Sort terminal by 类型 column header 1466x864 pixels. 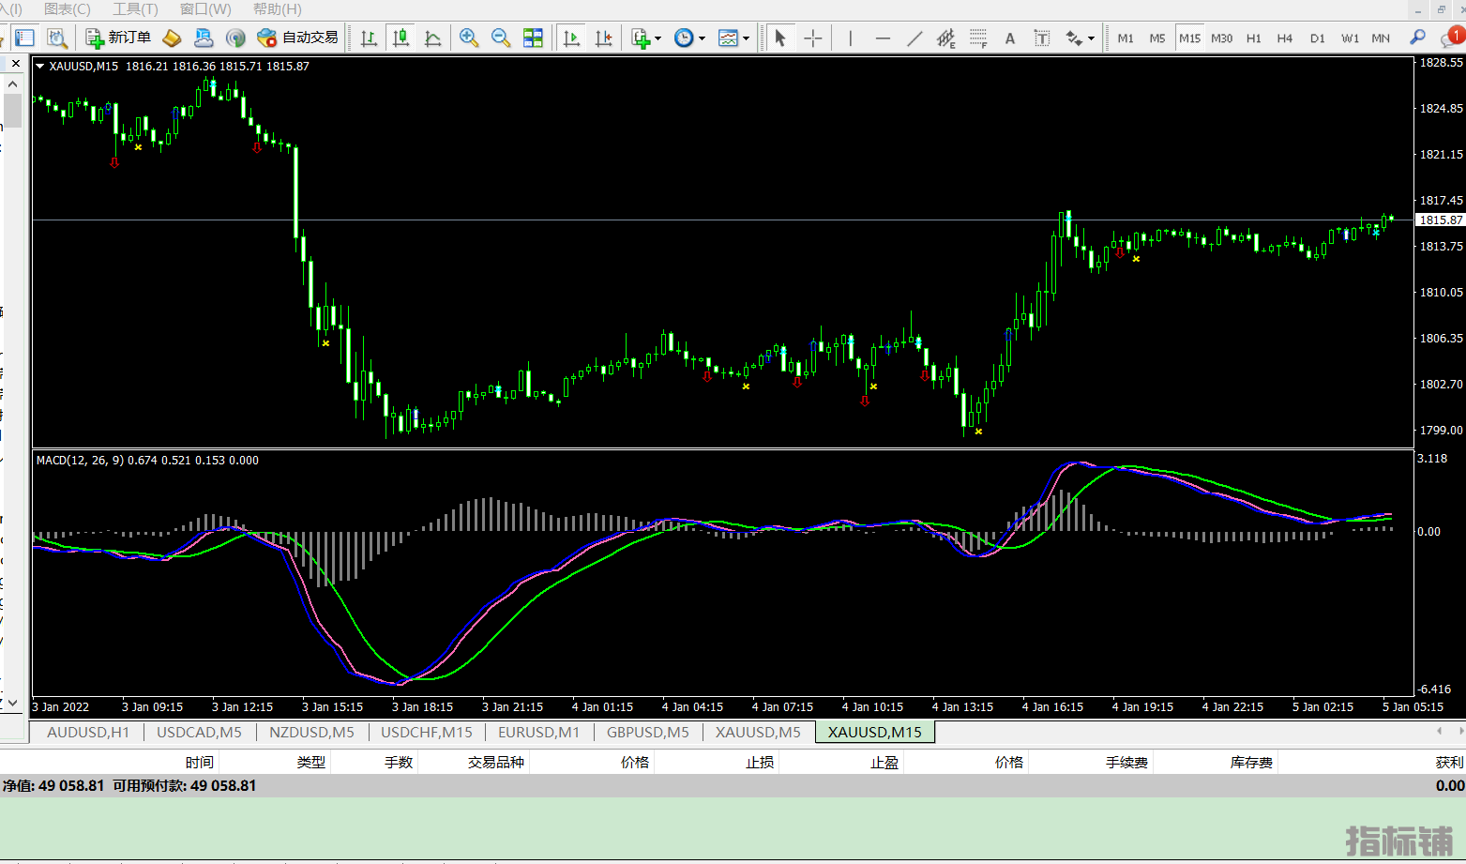pos(311,763)
